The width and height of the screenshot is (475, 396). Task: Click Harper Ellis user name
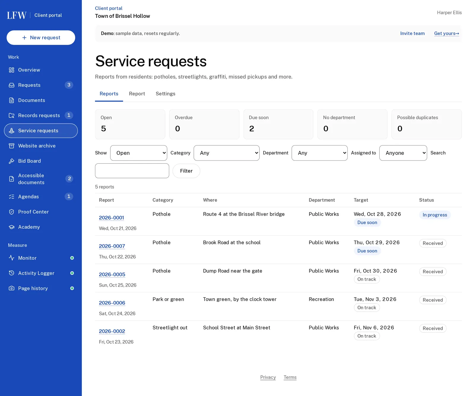coord(449,12)
